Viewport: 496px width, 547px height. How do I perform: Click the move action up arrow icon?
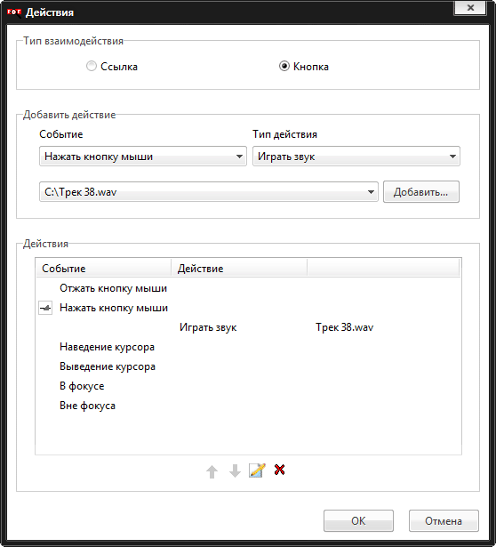[x=212, y=471]
